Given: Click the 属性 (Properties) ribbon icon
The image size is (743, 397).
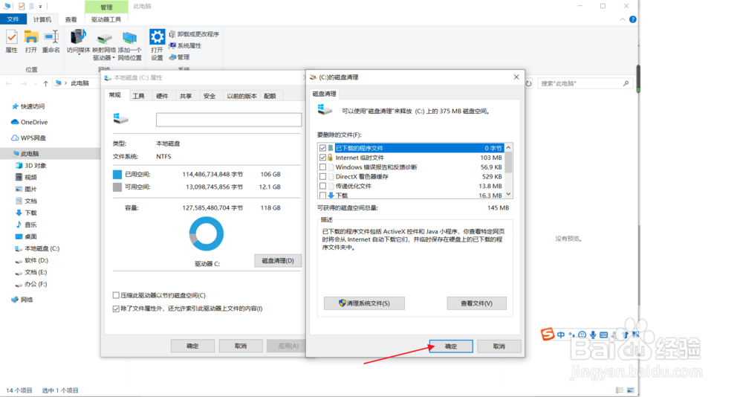Looking at the screenshot, I should 11,42.
